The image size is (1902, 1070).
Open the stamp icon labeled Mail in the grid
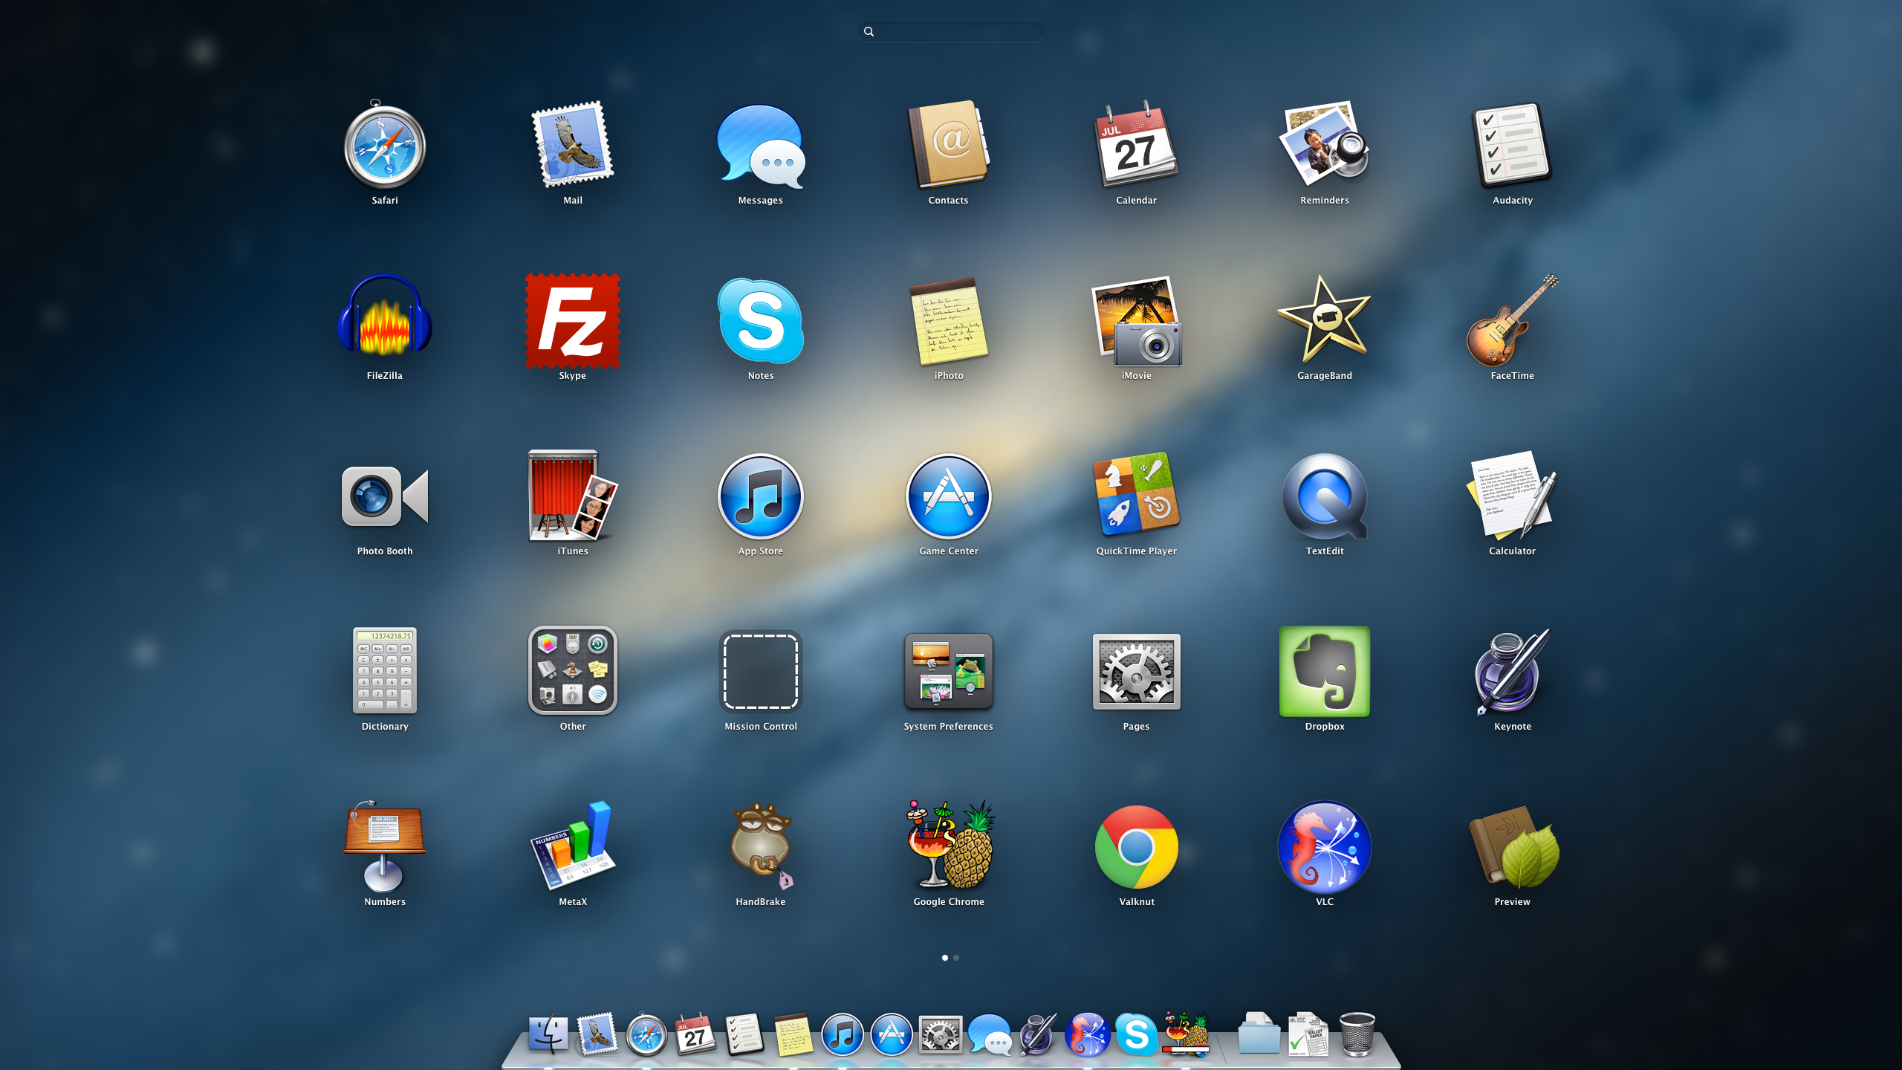point(572,144)
